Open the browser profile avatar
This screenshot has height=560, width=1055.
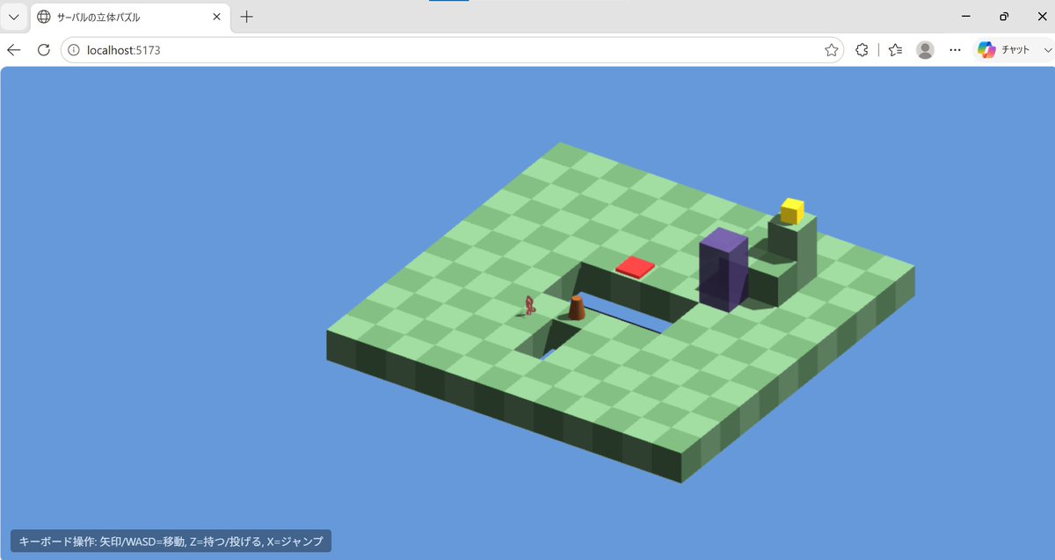pyautogui.click(x=925, y=50)
